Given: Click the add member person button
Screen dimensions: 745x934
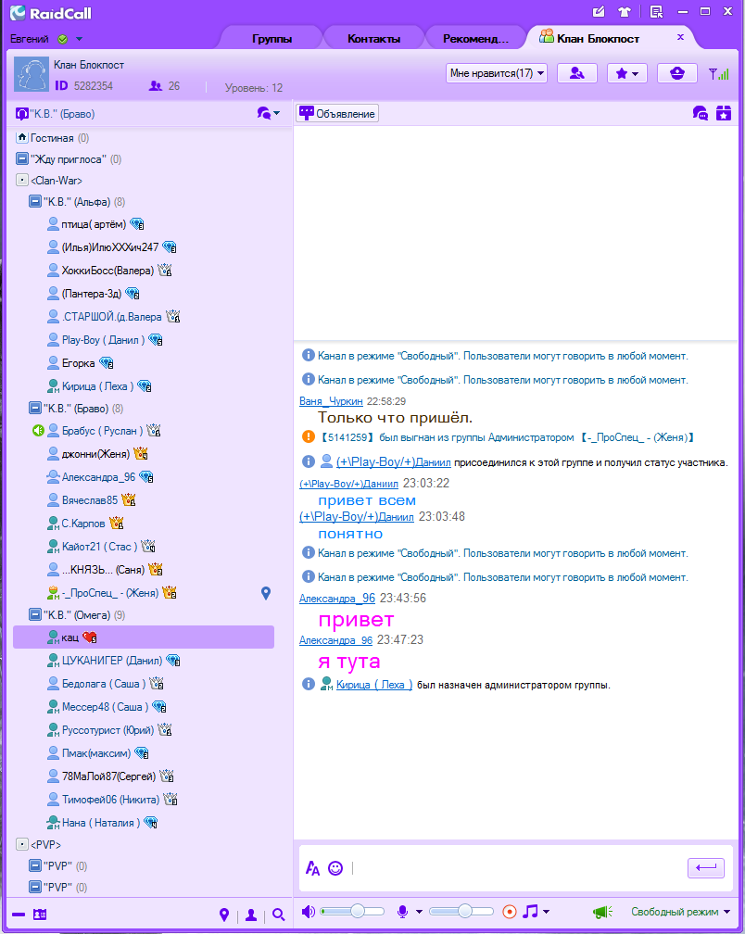Looking at the screenshot, I should [x=577, y=73].
